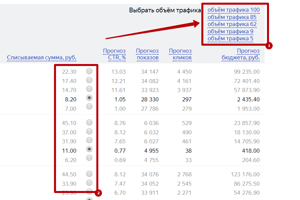
Task: Click "Прогноз показов" column header
Action: pos(147,54)
